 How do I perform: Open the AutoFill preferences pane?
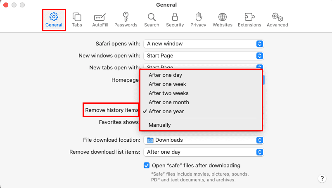coord(100,19)
